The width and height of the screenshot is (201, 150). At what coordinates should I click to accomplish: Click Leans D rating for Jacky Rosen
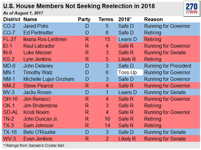128,92
